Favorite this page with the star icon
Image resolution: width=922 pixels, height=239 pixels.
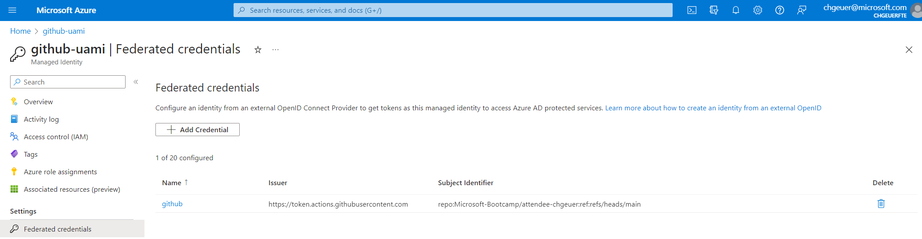click(258, 50)
